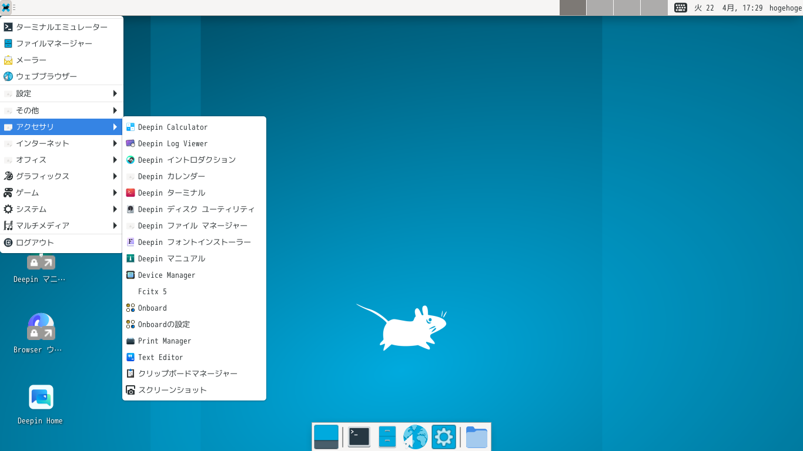Launch ターミナルエミュレーター from the menu

(x=62, y=27)
